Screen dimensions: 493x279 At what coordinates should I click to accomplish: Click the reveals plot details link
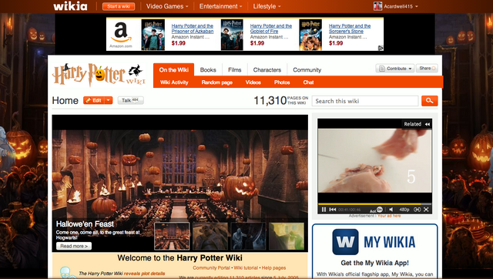tap(144, 274)
